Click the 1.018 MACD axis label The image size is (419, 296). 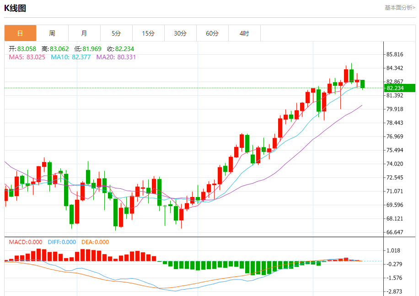click(393, 251)
